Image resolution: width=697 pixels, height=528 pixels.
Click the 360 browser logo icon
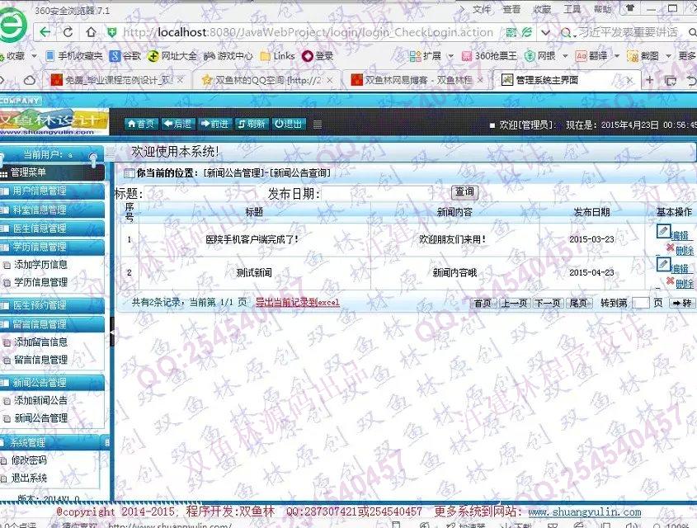click(x=12, y=25)
